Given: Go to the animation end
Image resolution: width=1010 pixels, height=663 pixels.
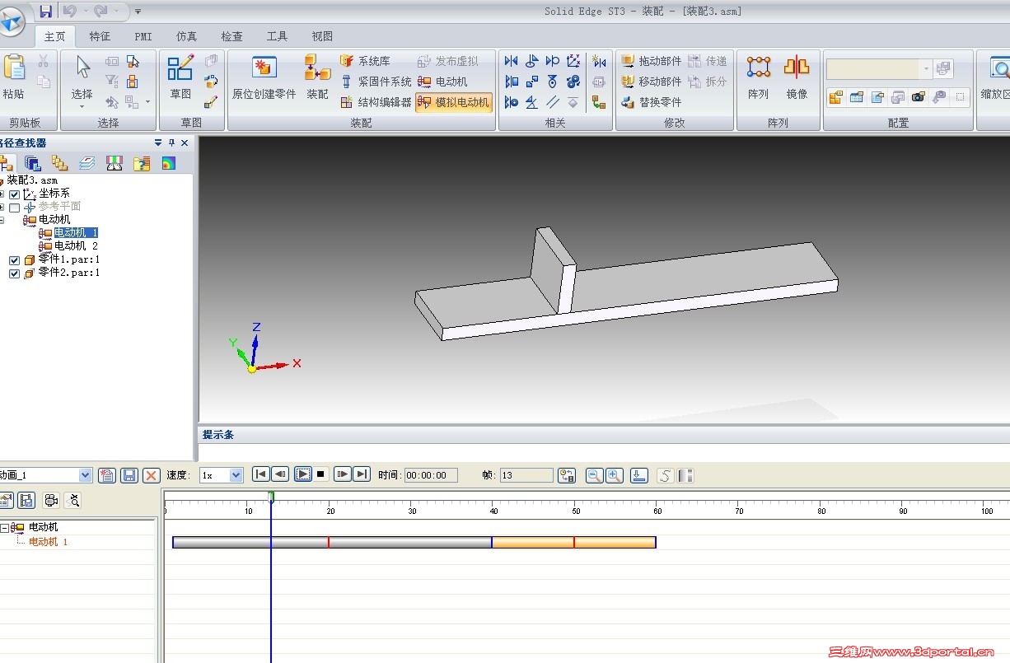Looking at the screenshot, I should (362, 474).
